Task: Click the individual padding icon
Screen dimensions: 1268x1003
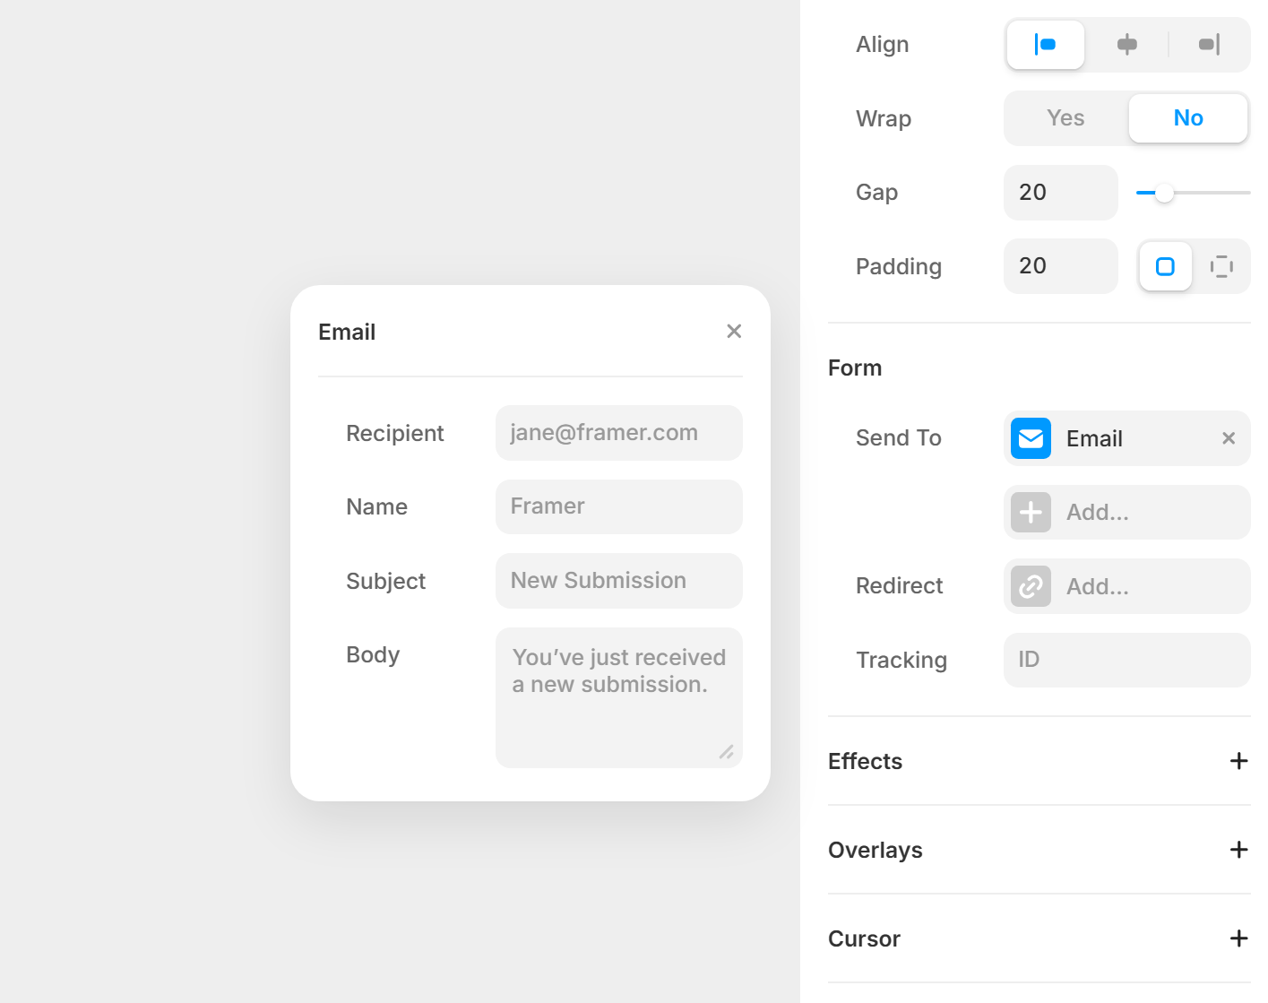Action: (1222, 266)
